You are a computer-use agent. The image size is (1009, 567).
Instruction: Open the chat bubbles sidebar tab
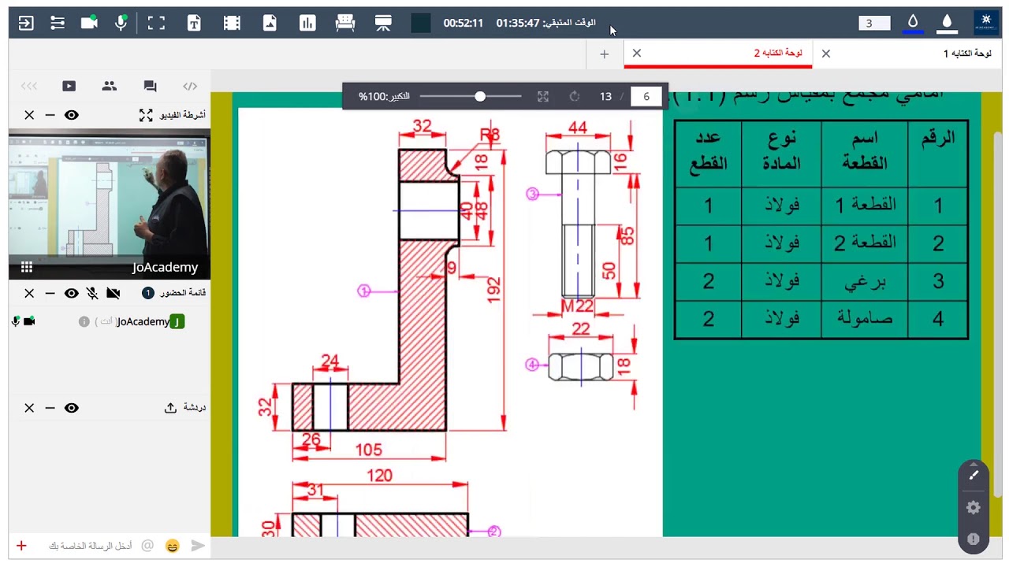[x=150, y=86]
